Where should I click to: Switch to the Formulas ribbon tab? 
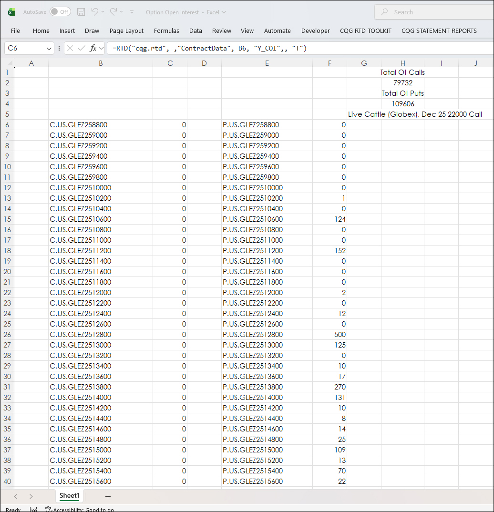166,31
